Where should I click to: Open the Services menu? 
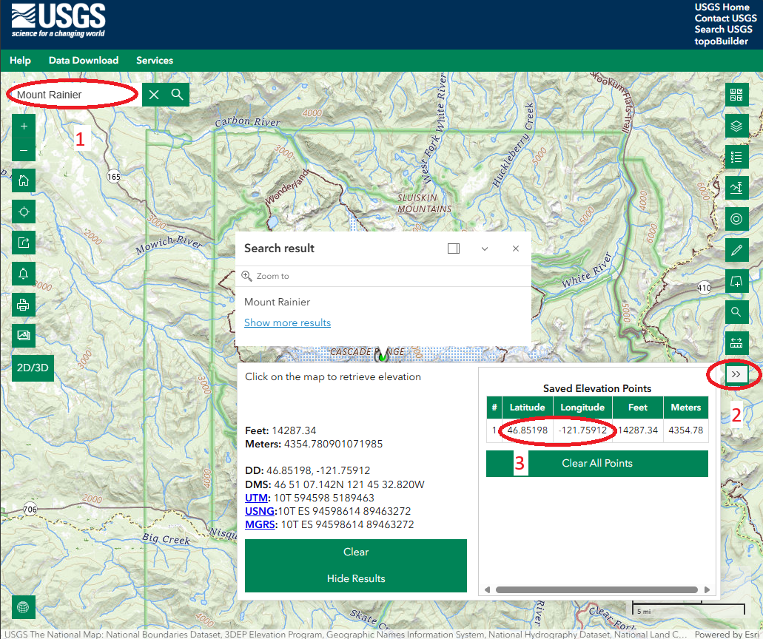[x=155, y=61]
